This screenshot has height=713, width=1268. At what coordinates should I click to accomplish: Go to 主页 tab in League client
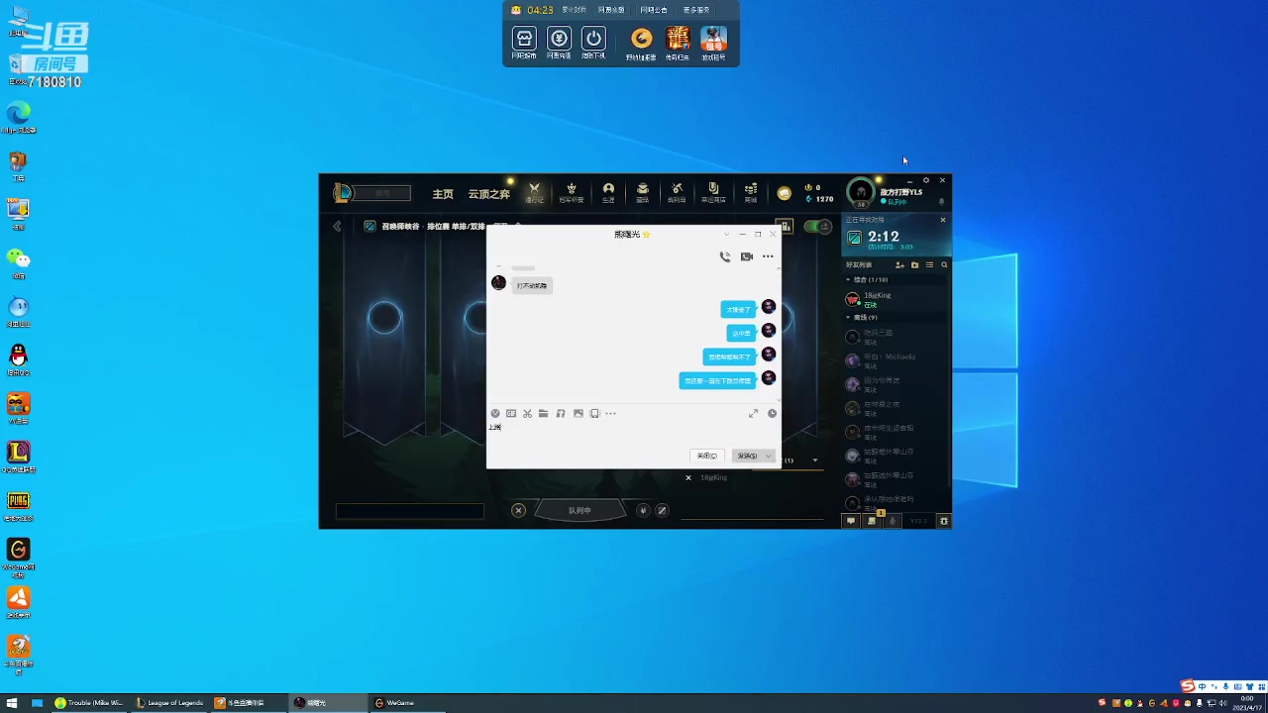point(443,194)
